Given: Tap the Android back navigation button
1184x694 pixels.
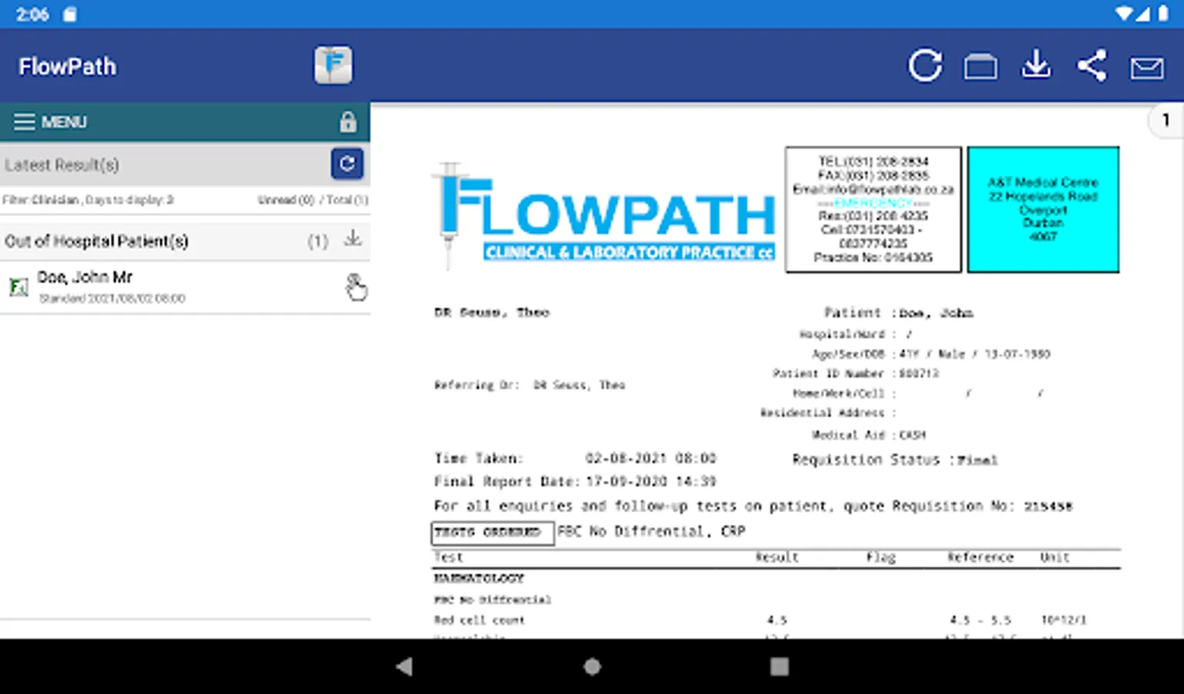Looking at the screenshot, I should tap(404, 666).
